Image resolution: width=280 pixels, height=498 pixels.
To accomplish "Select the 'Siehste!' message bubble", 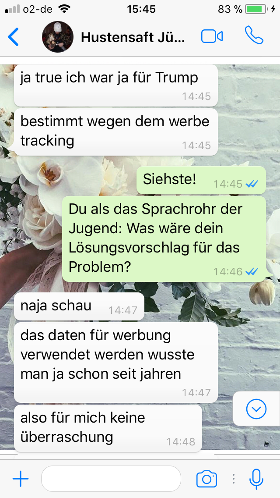I will (201, 180).
